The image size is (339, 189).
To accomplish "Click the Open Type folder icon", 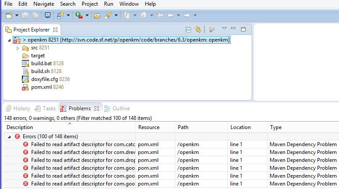I will pos(97,15).
